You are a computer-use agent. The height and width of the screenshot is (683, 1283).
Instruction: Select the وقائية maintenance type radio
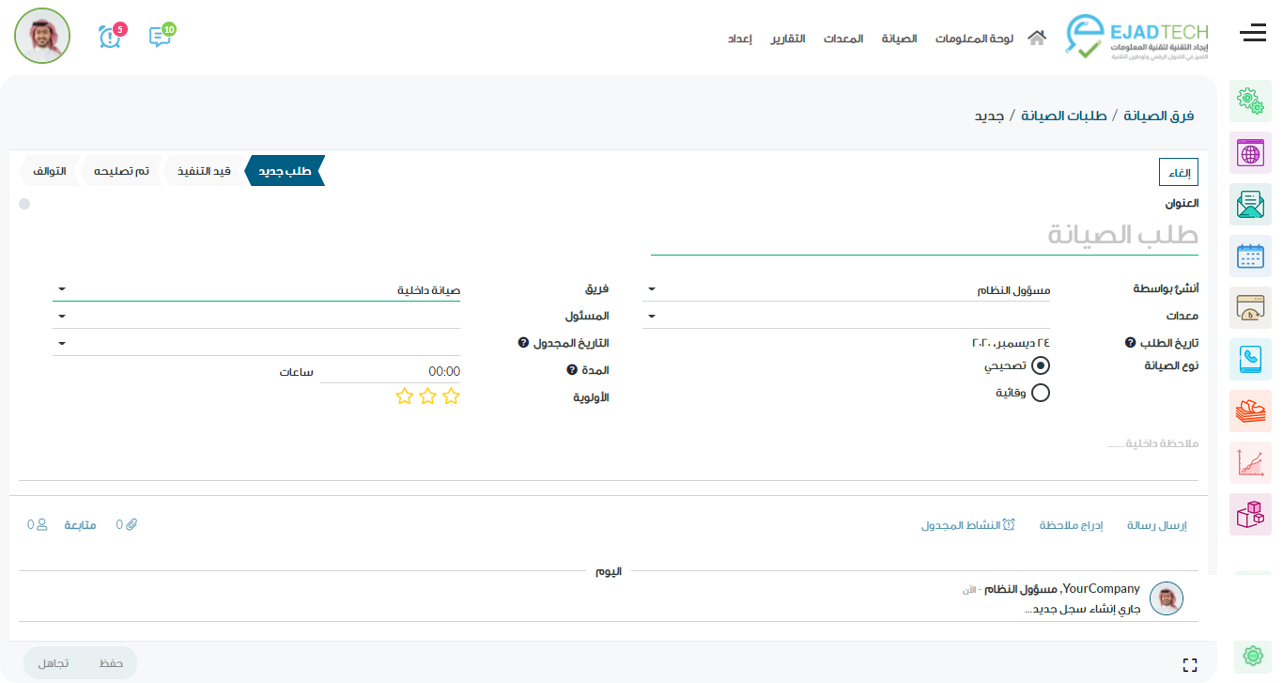(x=1040, y=393)
